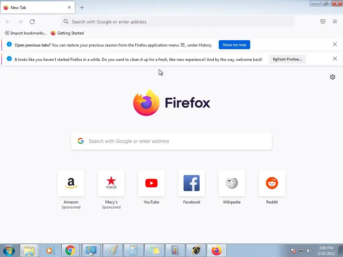Viewport: 343px width, 257px height.
Task: Open the volume speaker tray icon
Action: click(x=309, y=251)
